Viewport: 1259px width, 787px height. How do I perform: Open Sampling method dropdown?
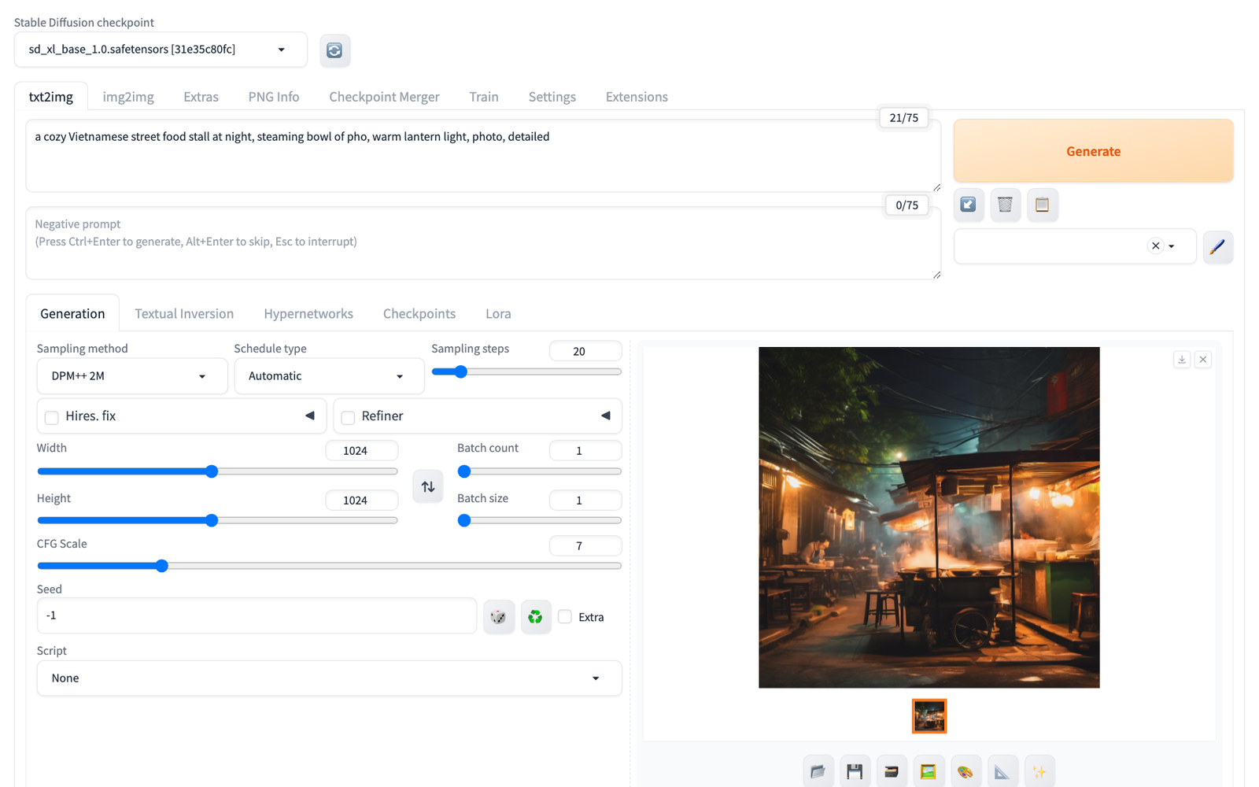click(132, 376)
